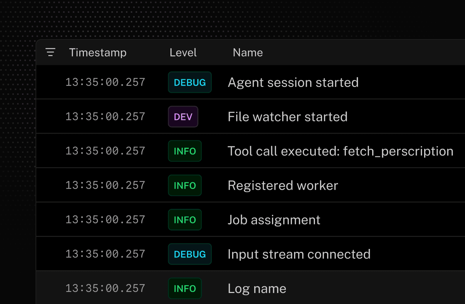465x304 pixels.
Task: Click the DEBUG badge on Input stream connected
Action: pyautogui.click(x=189, y=254)
